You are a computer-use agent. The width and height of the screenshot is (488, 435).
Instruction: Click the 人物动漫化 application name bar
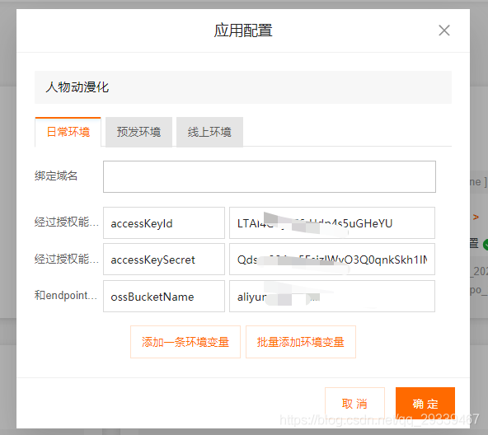(243, 87)
